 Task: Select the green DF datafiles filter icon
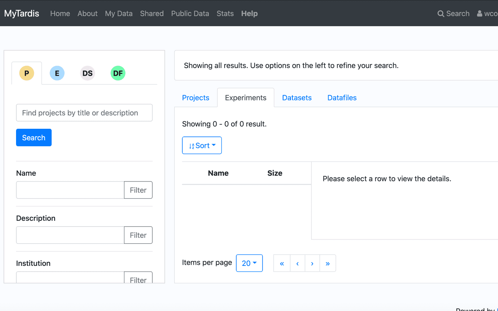[118, 73]
